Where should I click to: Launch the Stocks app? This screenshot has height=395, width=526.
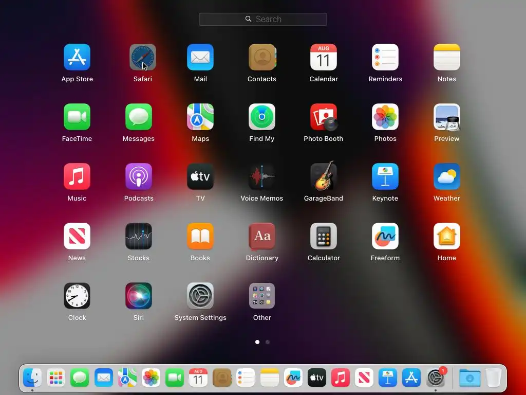139,236
